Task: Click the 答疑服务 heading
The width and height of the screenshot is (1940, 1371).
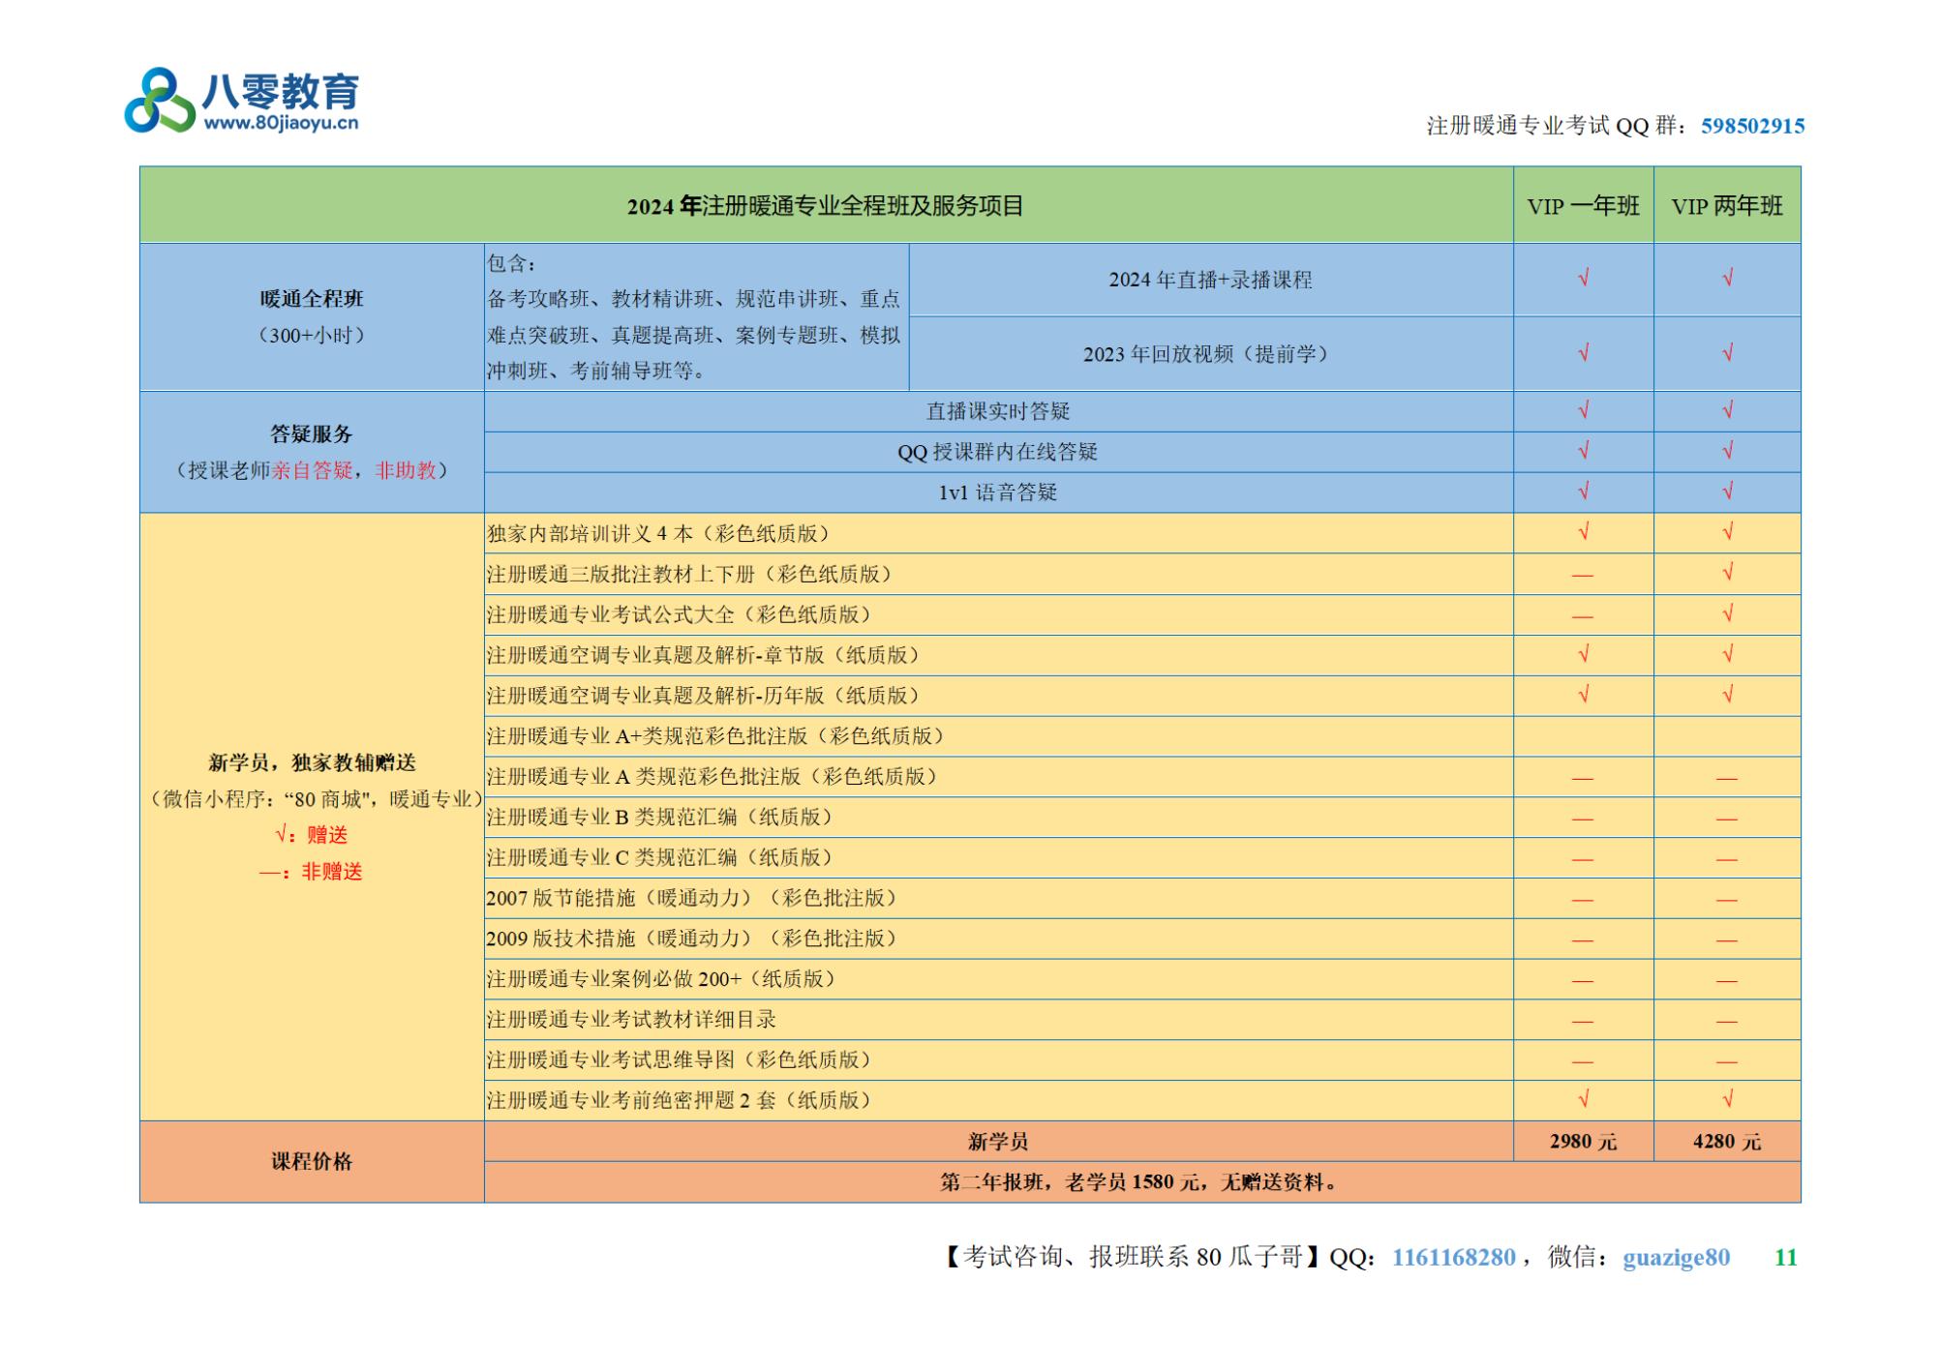Action: 312,433
